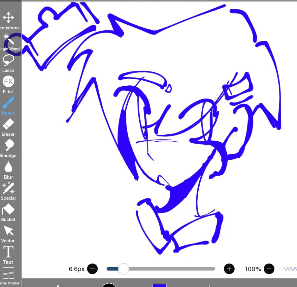297x287 pixels.
Task: Increase brush size with plus button
Action: coord(229,269)
